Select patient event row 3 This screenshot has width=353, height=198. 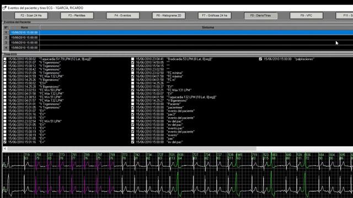tap(178, 43)
